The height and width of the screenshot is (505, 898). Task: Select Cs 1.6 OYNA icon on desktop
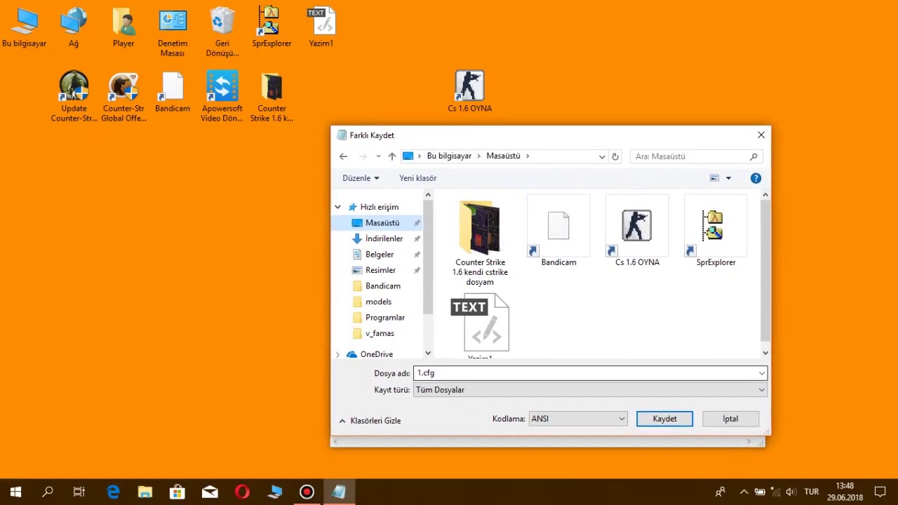(x=469, y=91)
